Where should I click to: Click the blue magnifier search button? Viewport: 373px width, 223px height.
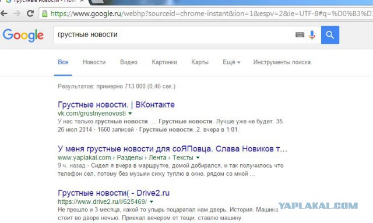click(x=330, y=35)
